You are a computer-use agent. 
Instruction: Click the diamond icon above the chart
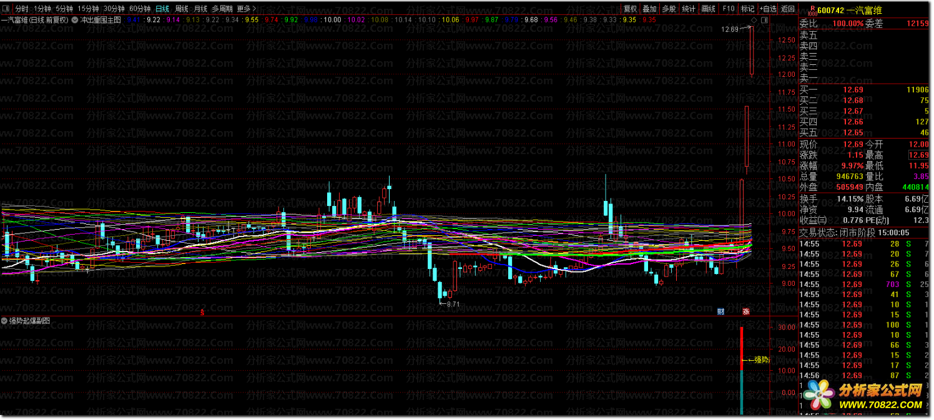coord(754,20)
